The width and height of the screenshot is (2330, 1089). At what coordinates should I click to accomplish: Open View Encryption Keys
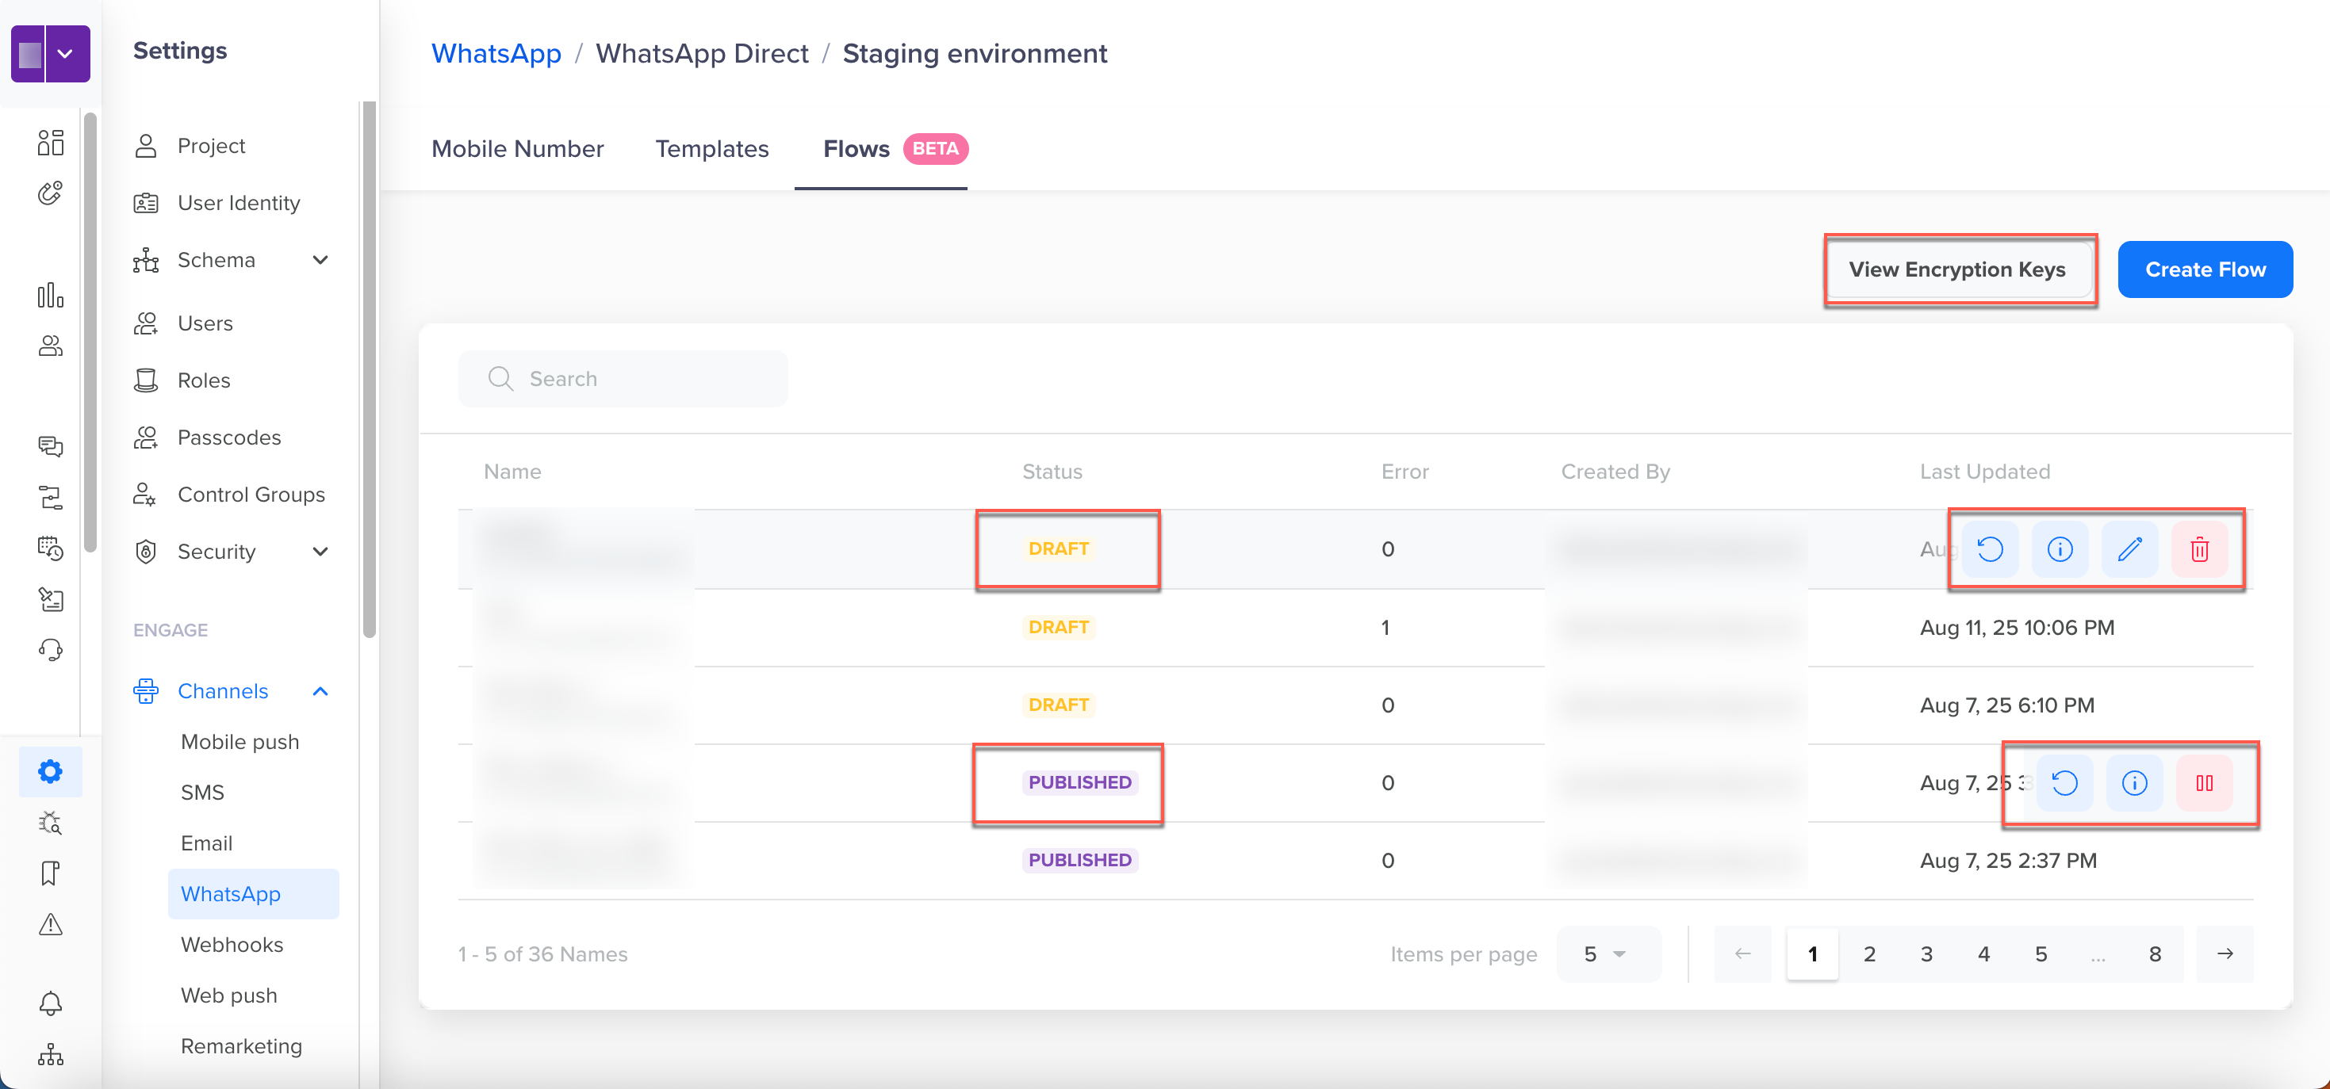pyautogui.click(x=1957, y=269)
